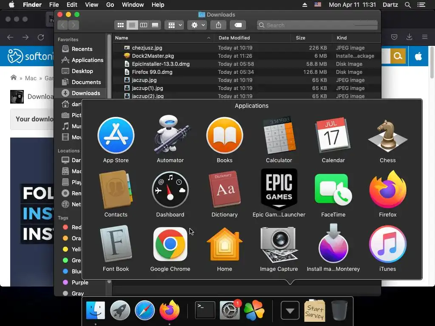Sort files by Date Modified column

252,38
